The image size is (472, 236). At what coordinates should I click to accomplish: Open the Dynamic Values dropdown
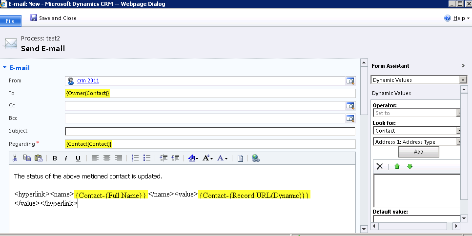point(463,80)
